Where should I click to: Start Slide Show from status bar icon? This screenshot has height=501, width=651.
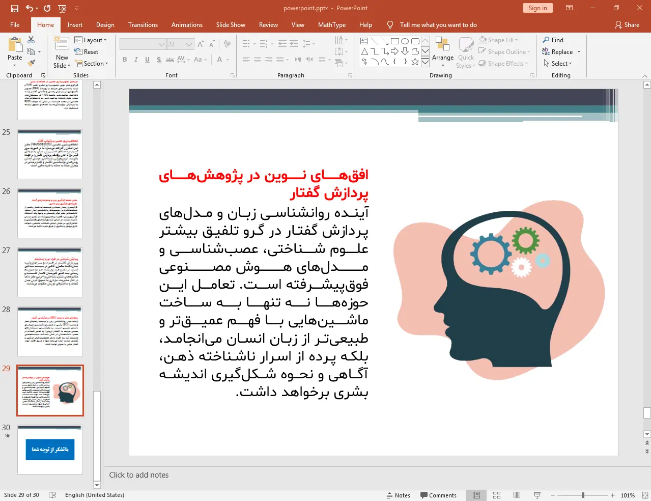(537, 495)
